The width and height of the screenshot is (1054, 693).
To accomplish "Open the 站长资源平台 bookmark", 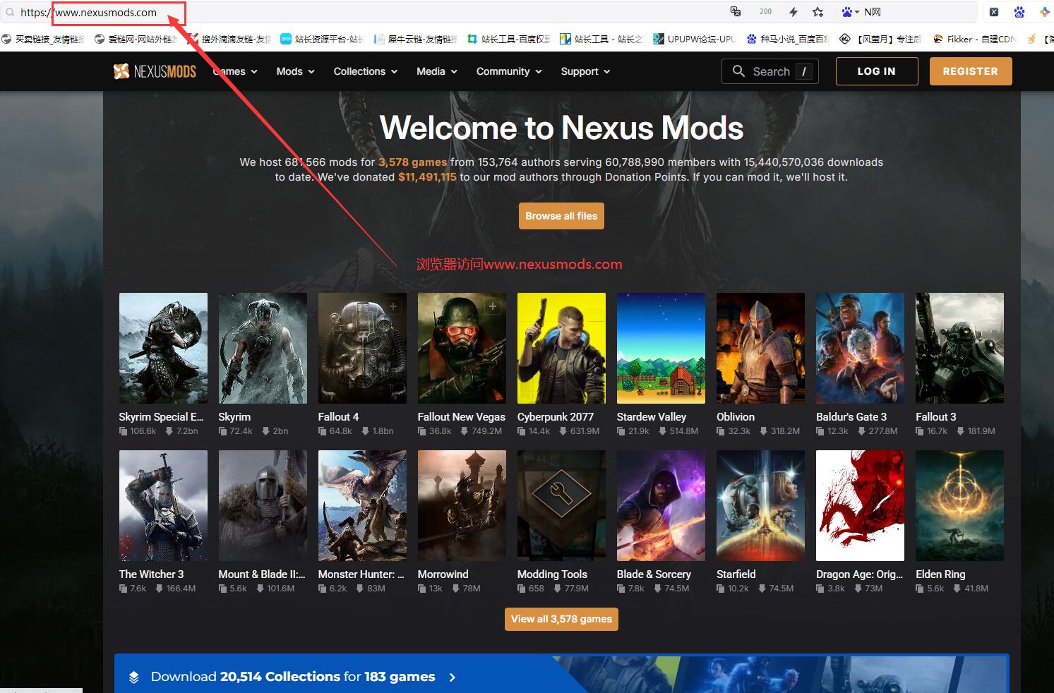I will click(x=322, y=40).
